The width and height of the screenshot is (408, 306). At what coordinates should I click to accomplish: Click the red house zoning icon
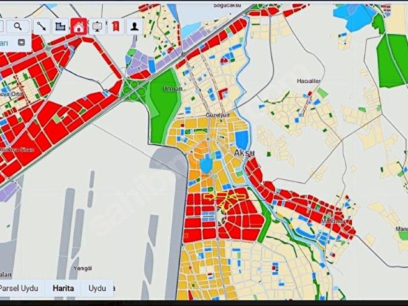tap(79, 26)
